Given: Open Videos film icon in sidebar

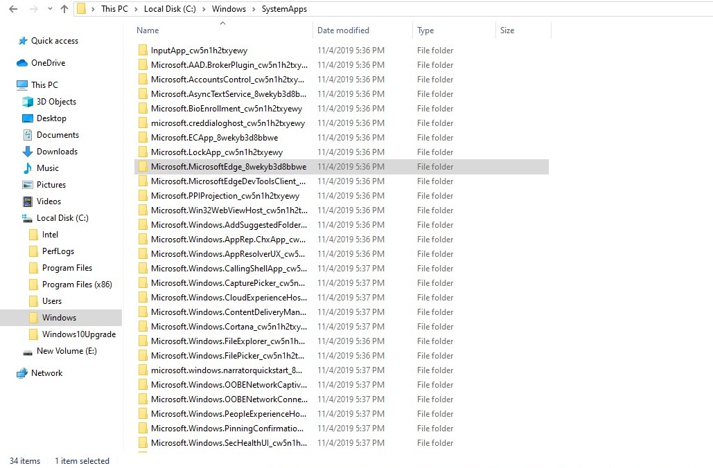Looking at the screenshot, I should [28, 201].
